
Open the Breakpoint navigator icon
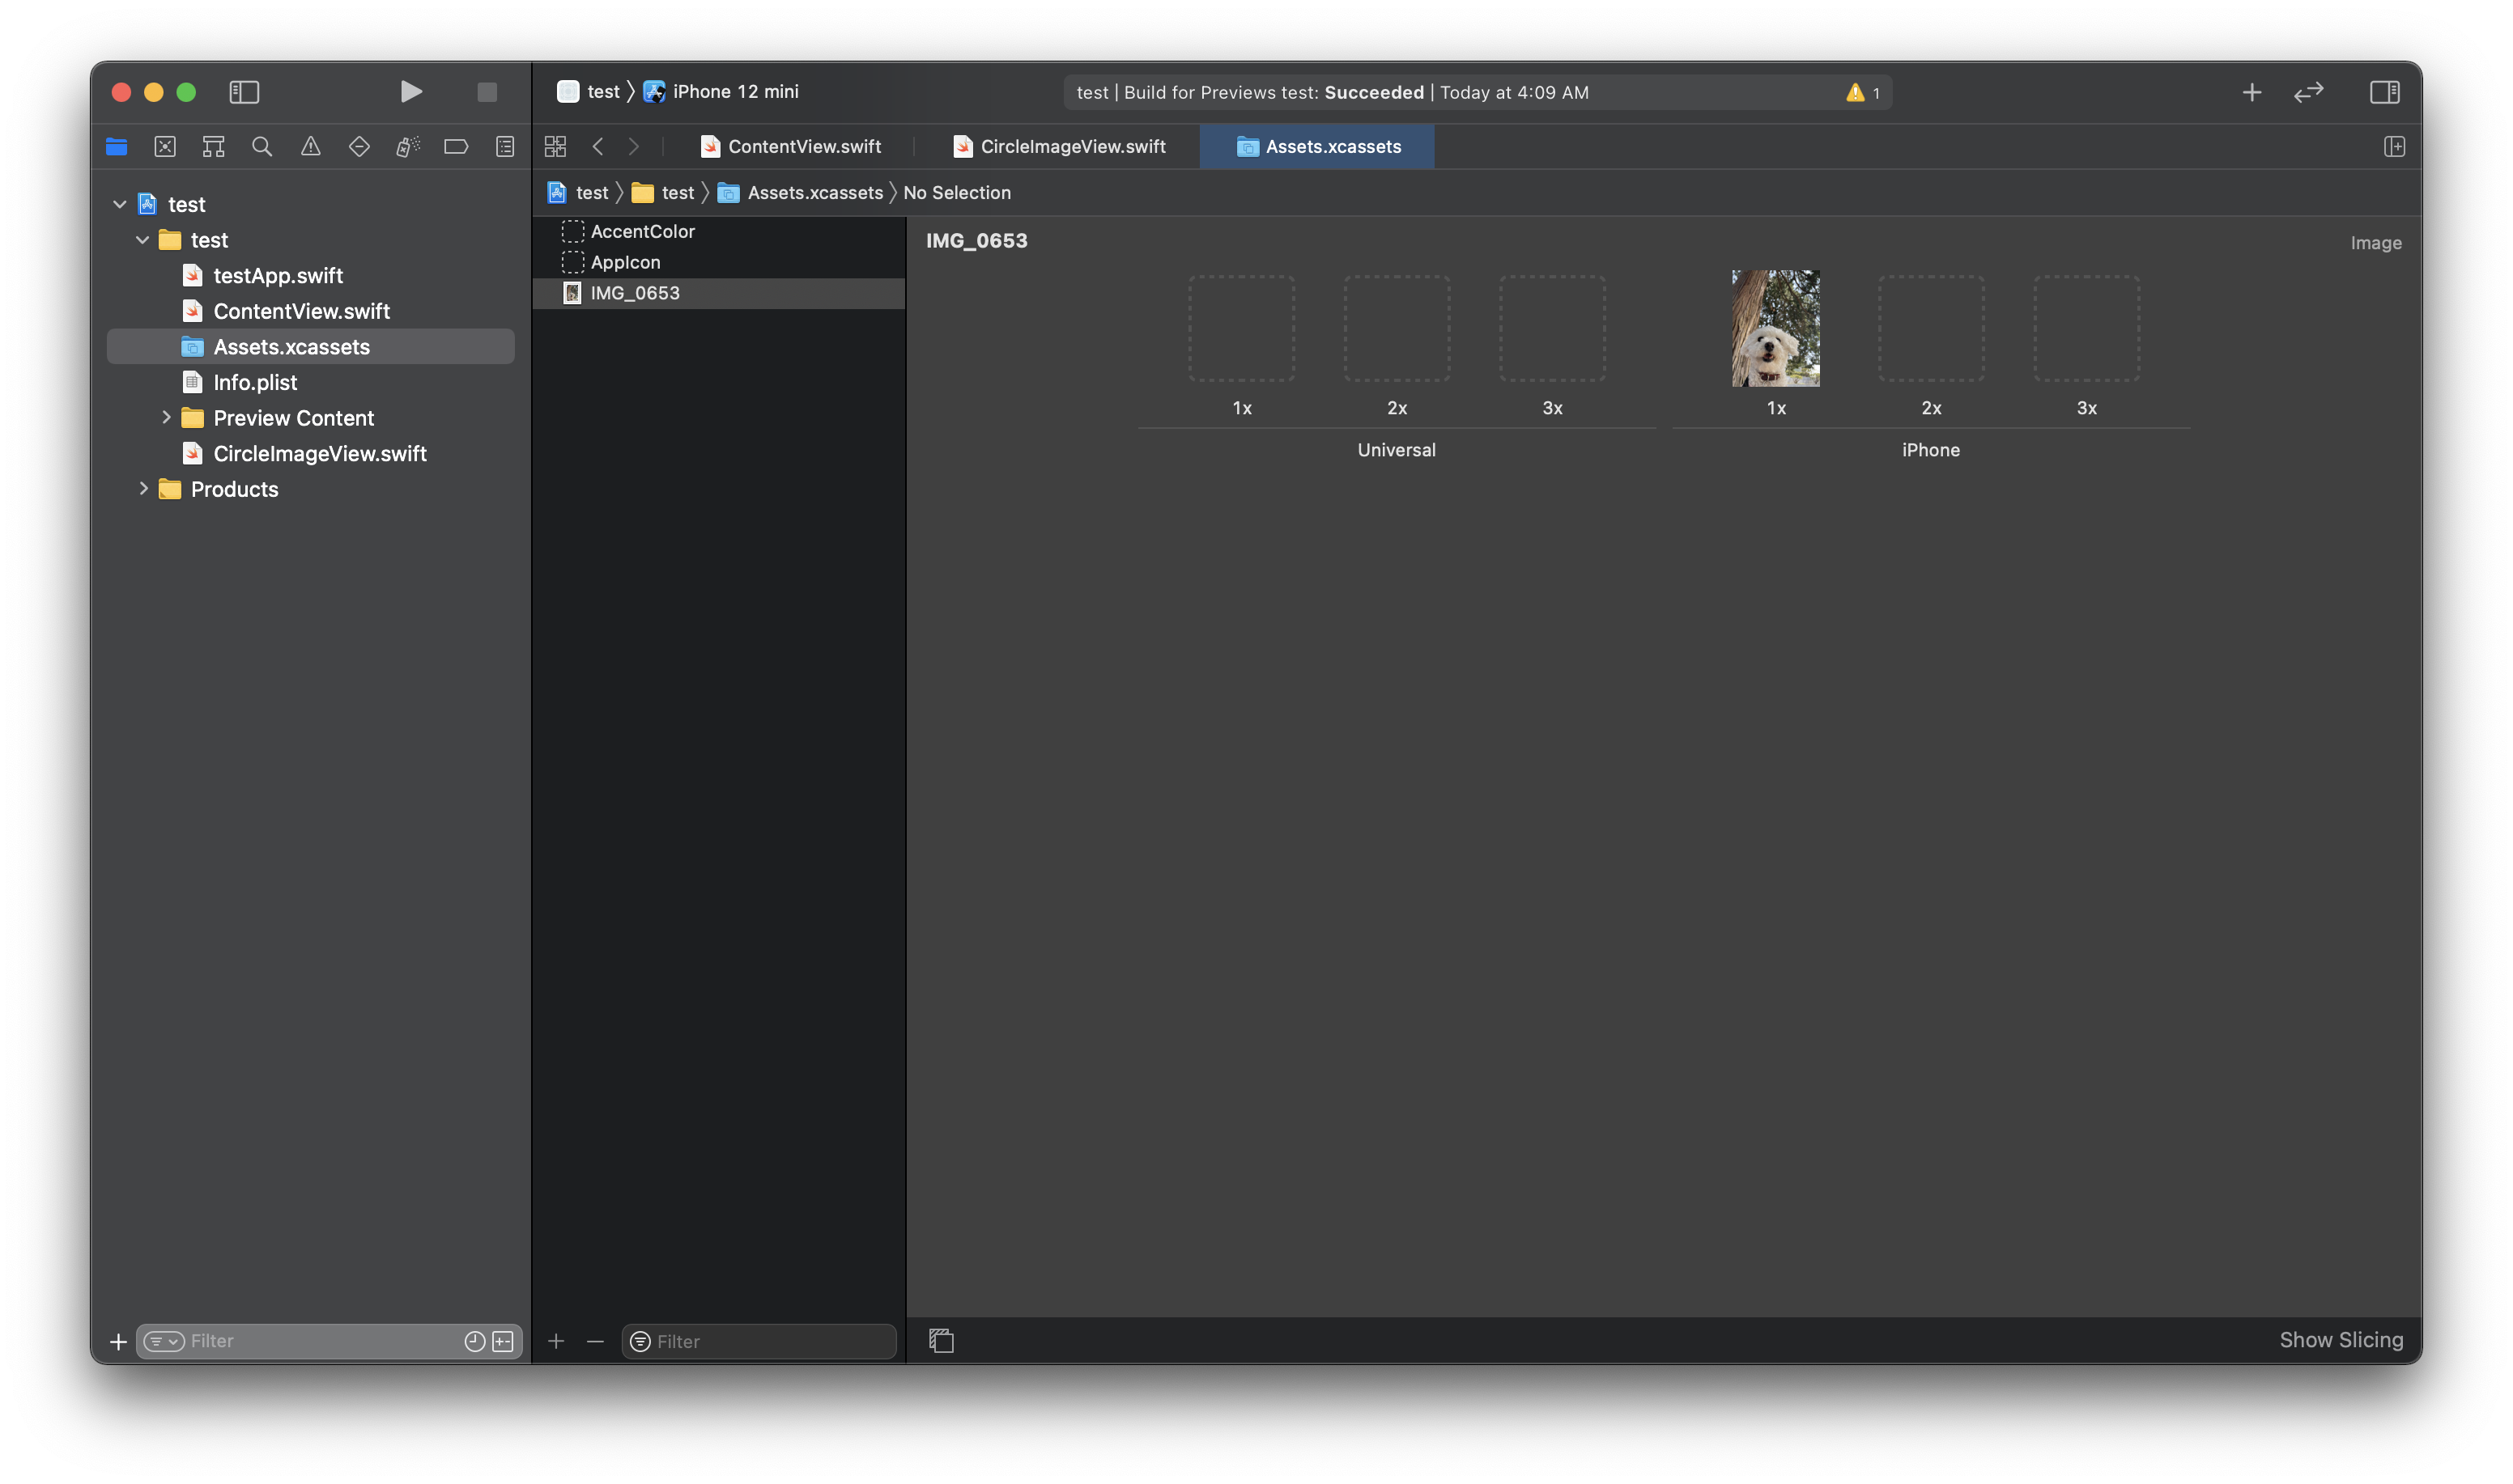tap(456, 147)
